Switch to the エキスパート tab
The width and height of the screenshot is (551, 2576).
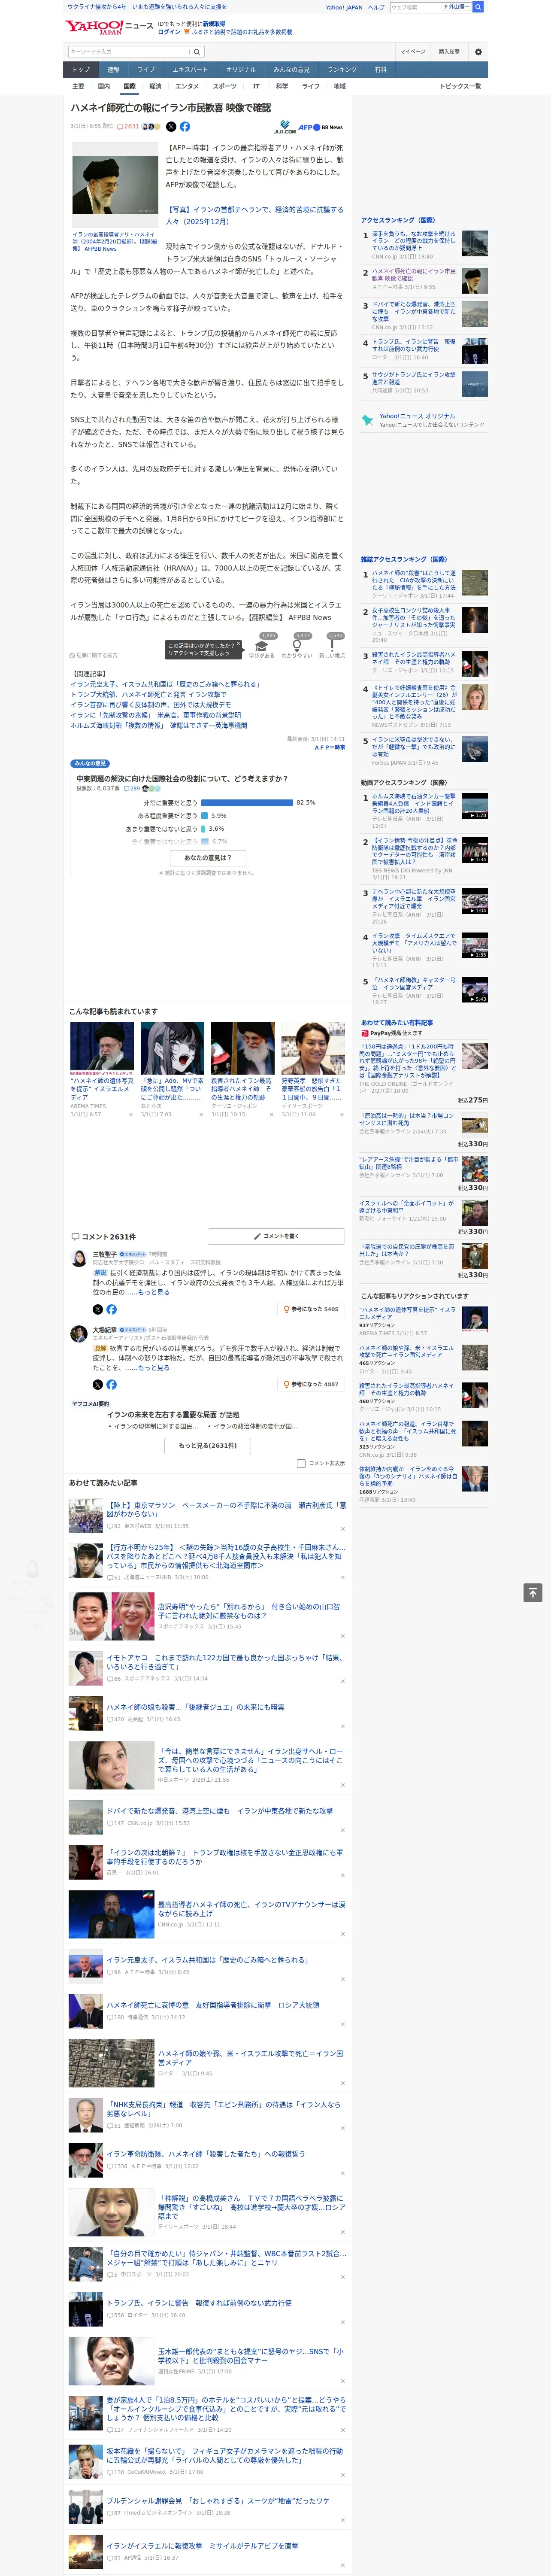(190, 70)
